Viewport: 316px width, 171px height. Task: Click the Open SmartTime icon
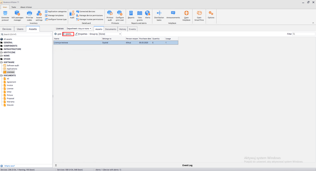click(199, 14)
